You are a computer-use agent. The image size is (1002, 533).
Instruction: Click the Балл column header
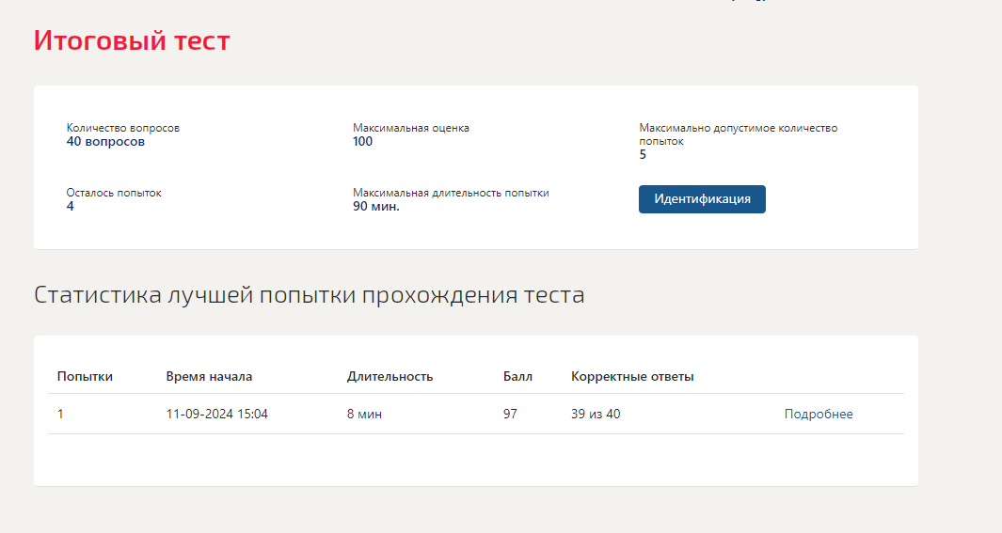pos(517,377)
